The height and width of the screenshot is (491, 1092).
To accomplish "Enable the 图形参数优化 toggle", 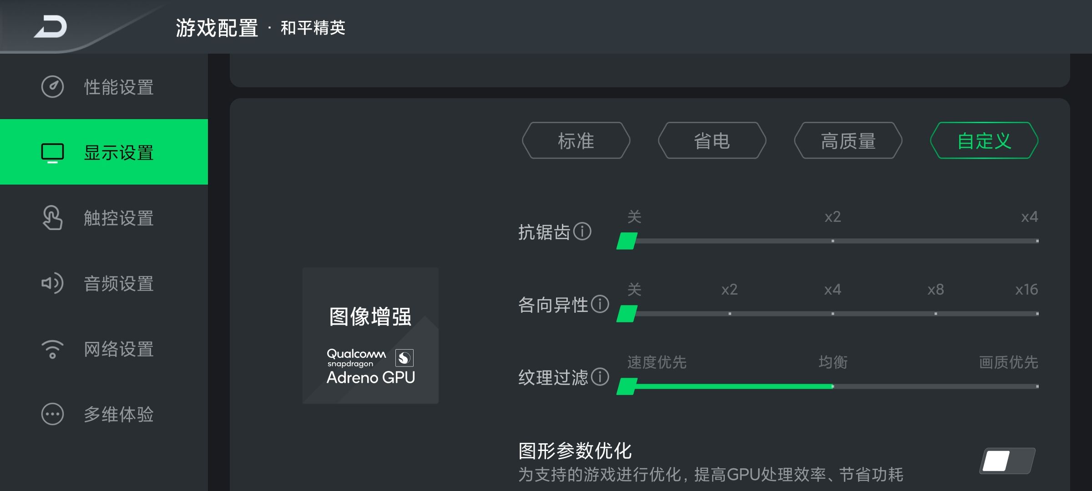I will click(x=1007, y=461).
